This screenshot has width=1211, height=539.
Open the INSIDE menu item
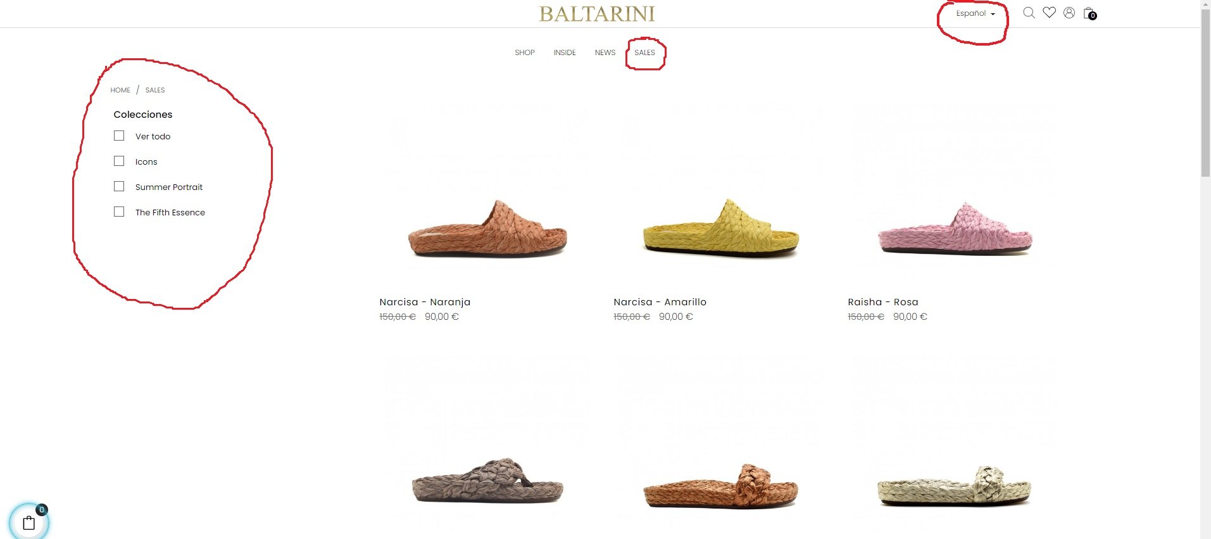(565, 53)
